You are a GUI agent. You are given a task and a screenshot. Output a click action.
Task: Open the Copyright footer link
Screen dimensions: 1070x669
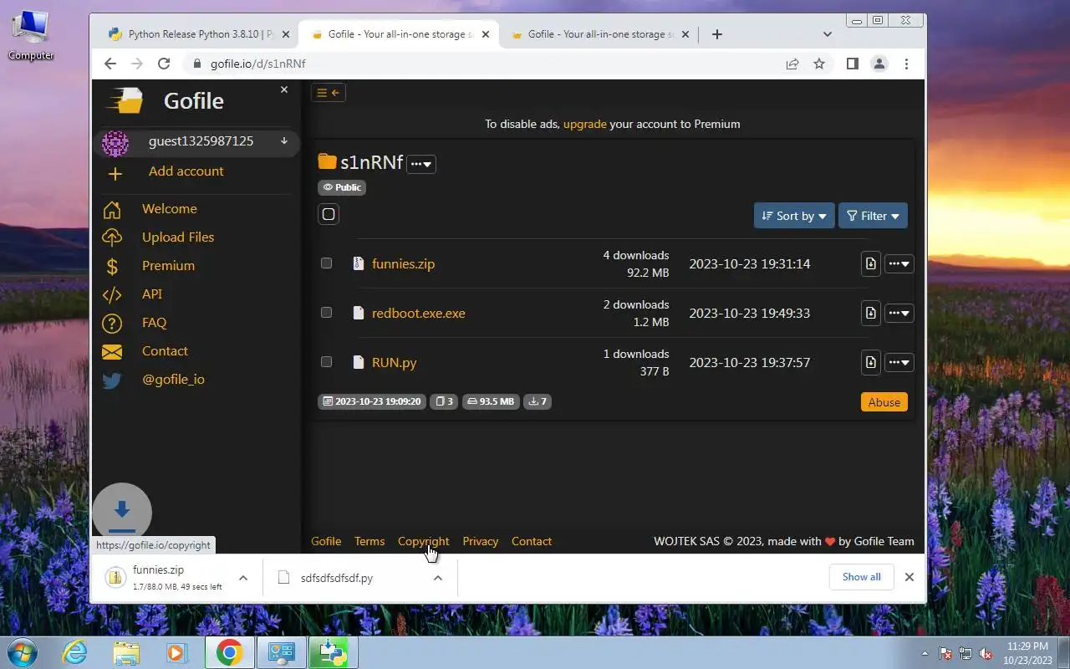pyautogui.click(x=424, y=541)
